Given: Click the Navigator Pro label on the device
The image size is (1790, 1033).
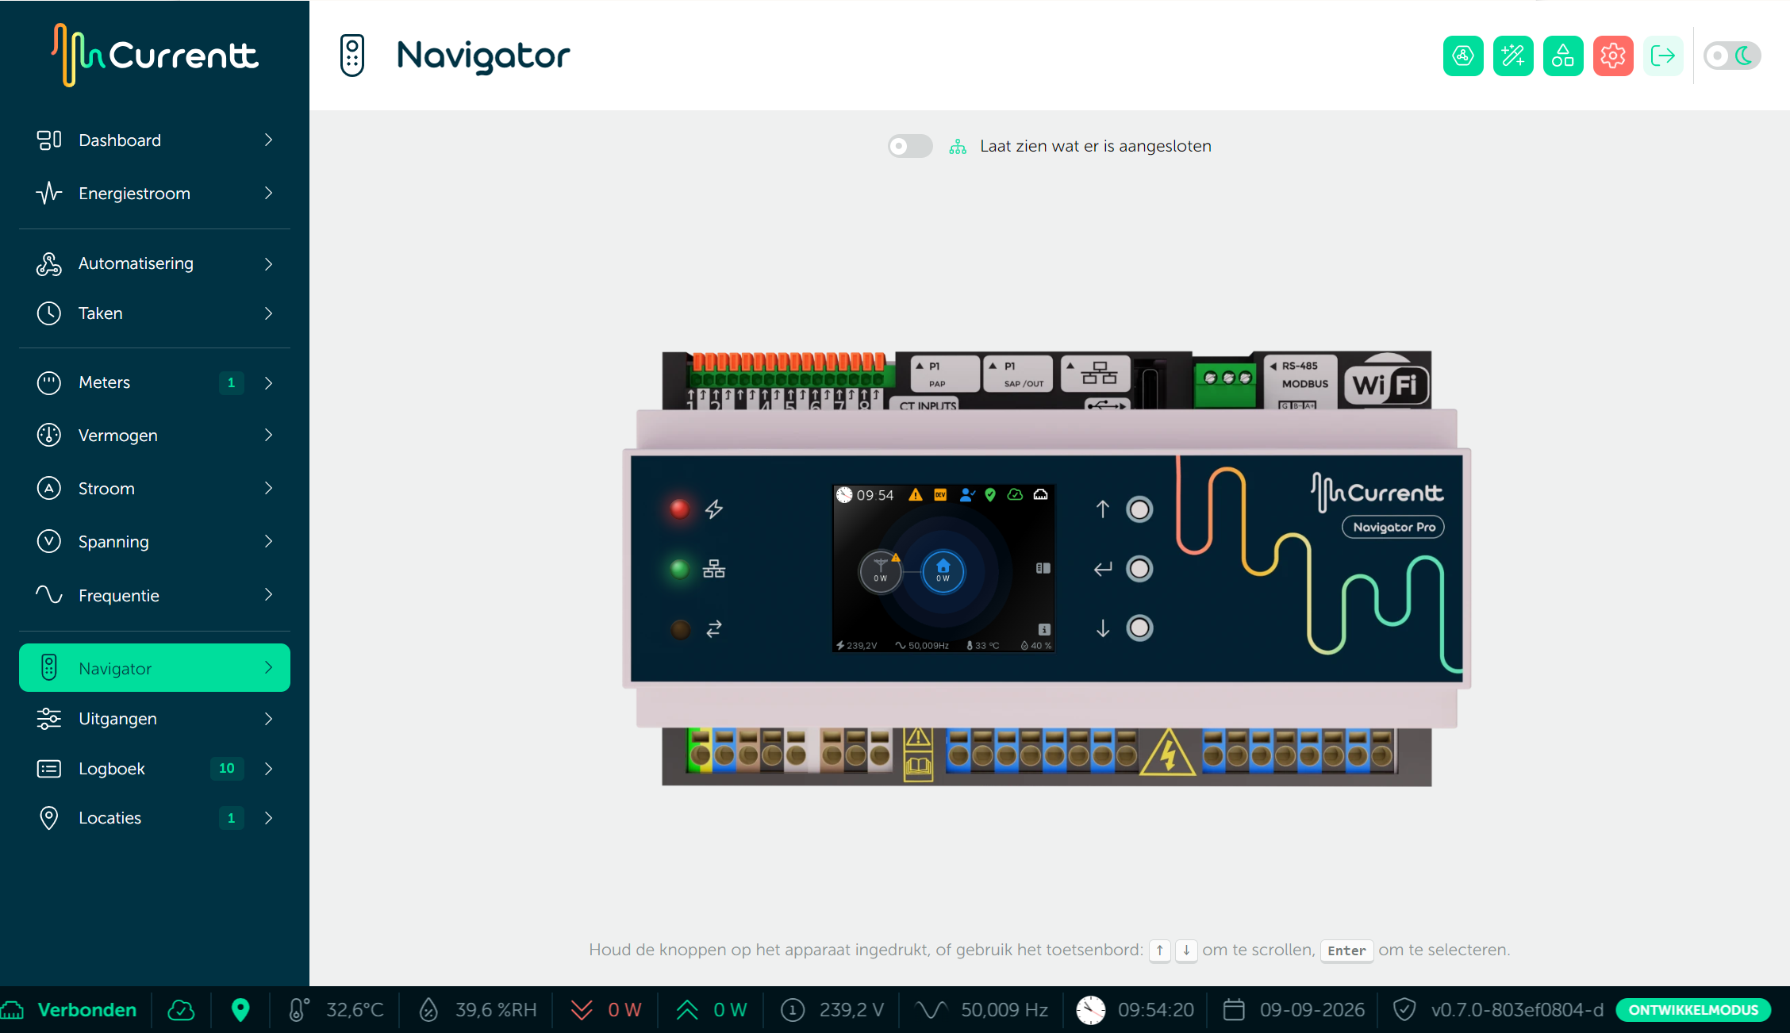Looking at the screenshot, I should [1394, 527].
